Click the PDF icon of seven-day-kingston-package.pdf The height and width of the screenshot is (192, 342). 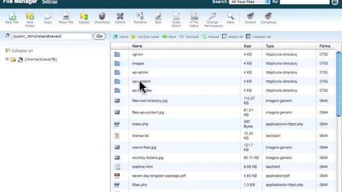pos(117,175)
